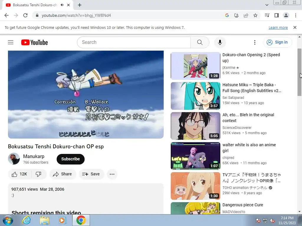Open the Manukarp channel name link
This screenshot has width=302, height=226.
(34, 157)
